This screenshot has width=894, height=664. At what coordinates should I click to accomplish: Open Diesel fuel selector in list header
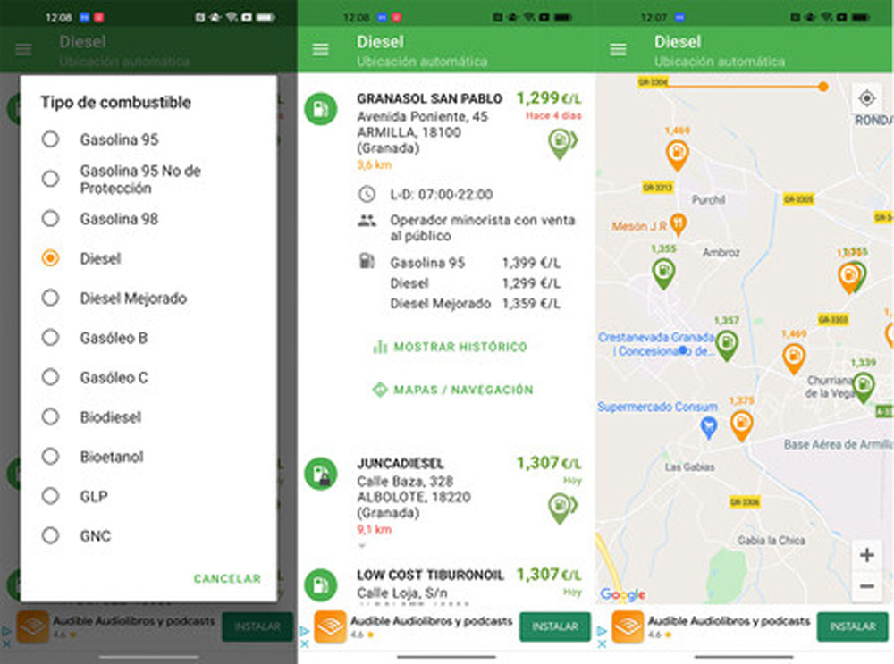click(x=380, y=42)
